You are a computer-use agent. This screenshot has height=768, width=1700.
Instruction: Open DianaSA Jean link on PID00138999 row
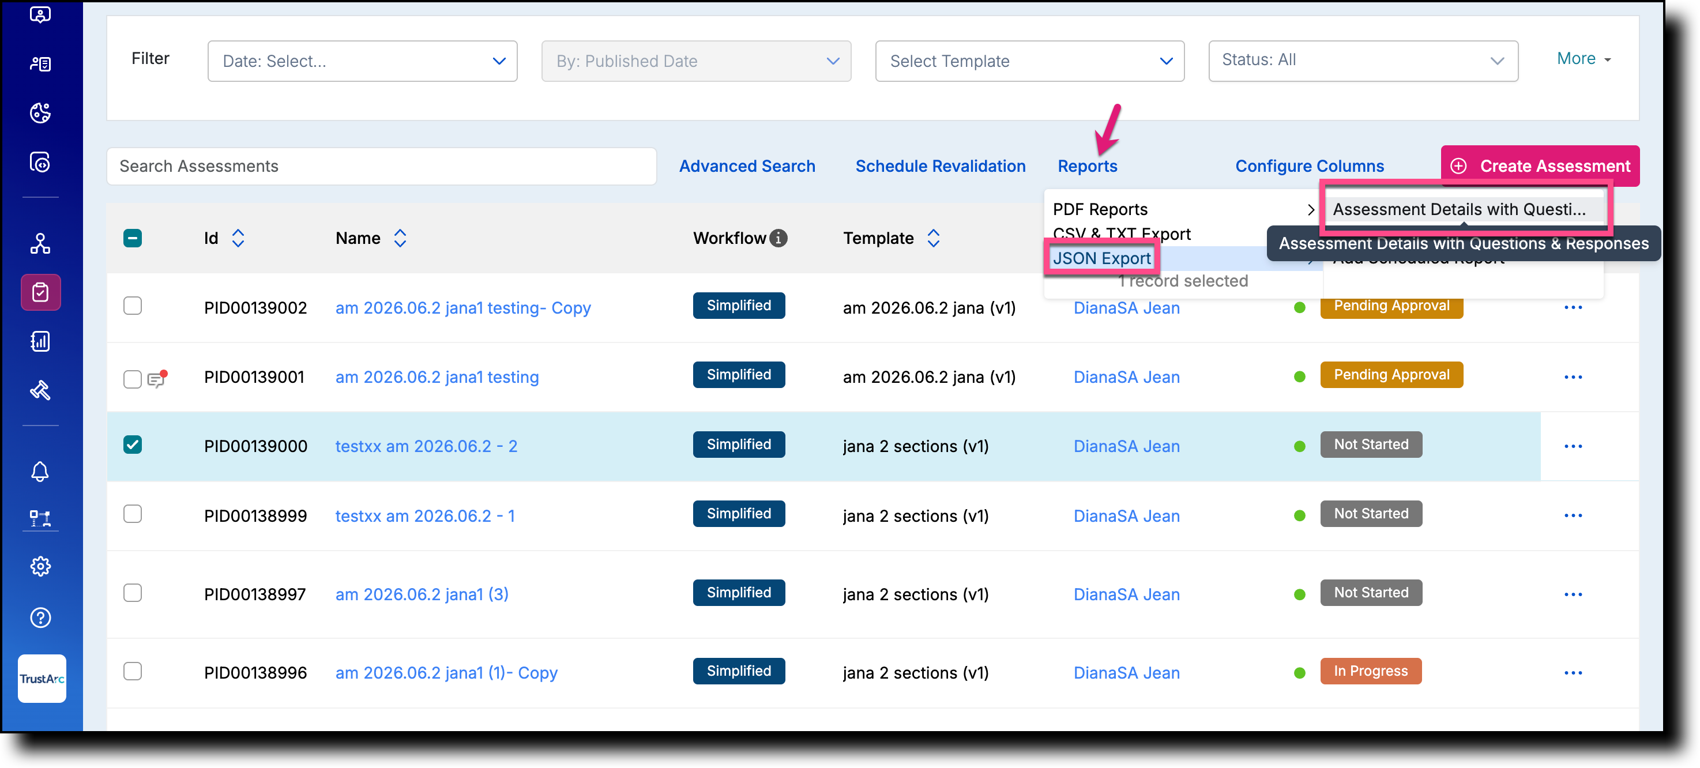pos(1127,516)
